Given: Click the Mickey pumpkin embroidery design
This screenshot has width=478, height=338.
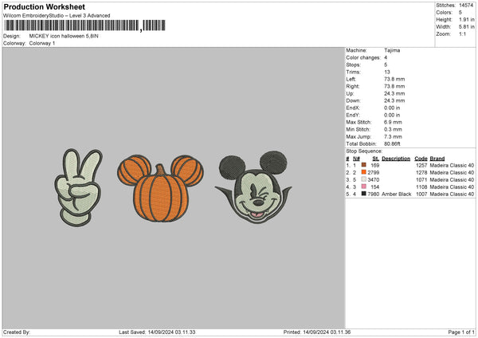Looking at the screenshot, I should tap(160, 188).
